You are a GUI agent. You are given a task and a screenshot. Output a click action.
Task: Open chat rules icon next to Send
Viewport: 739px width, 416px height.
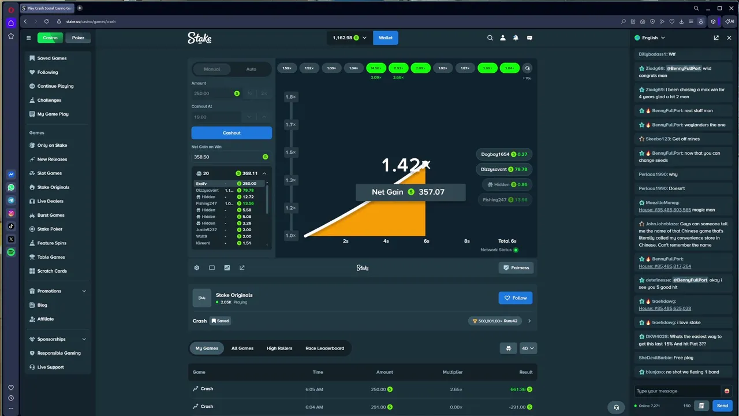point(701,406)
